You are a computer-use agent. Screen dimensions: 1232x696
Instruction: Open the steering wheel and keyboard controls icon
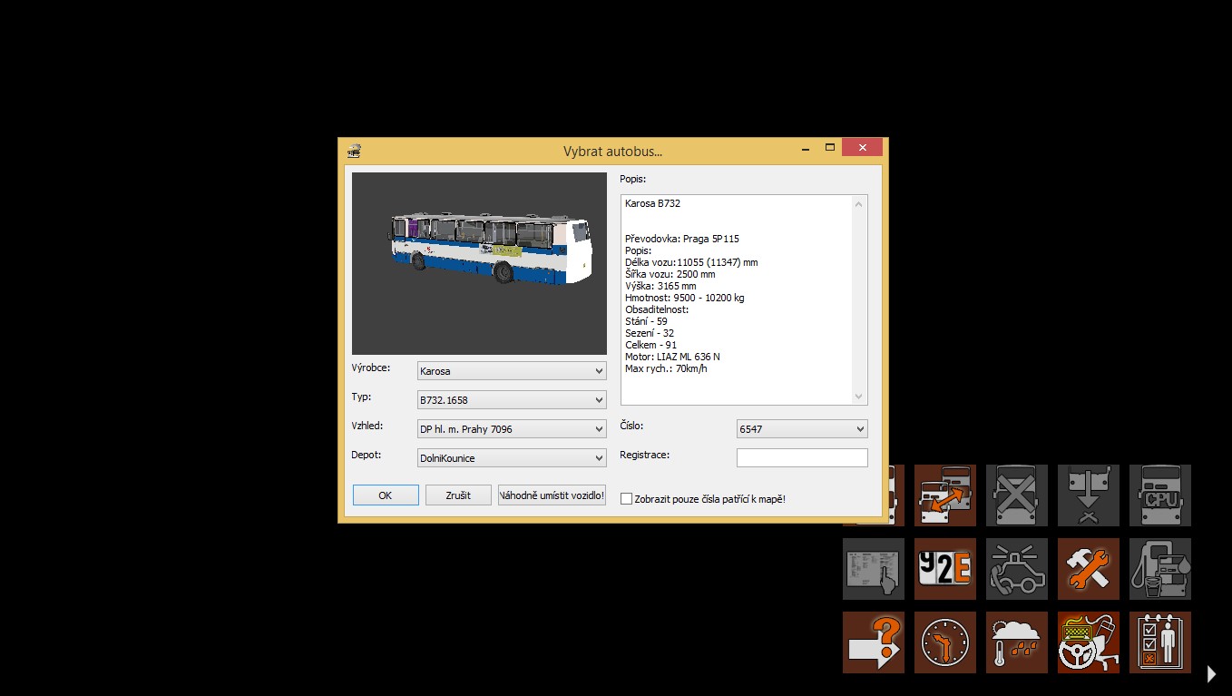coord(1089,642)
